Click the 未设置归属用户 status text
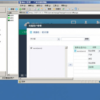This screenshot has height=100, width=100. pos(8,78)
